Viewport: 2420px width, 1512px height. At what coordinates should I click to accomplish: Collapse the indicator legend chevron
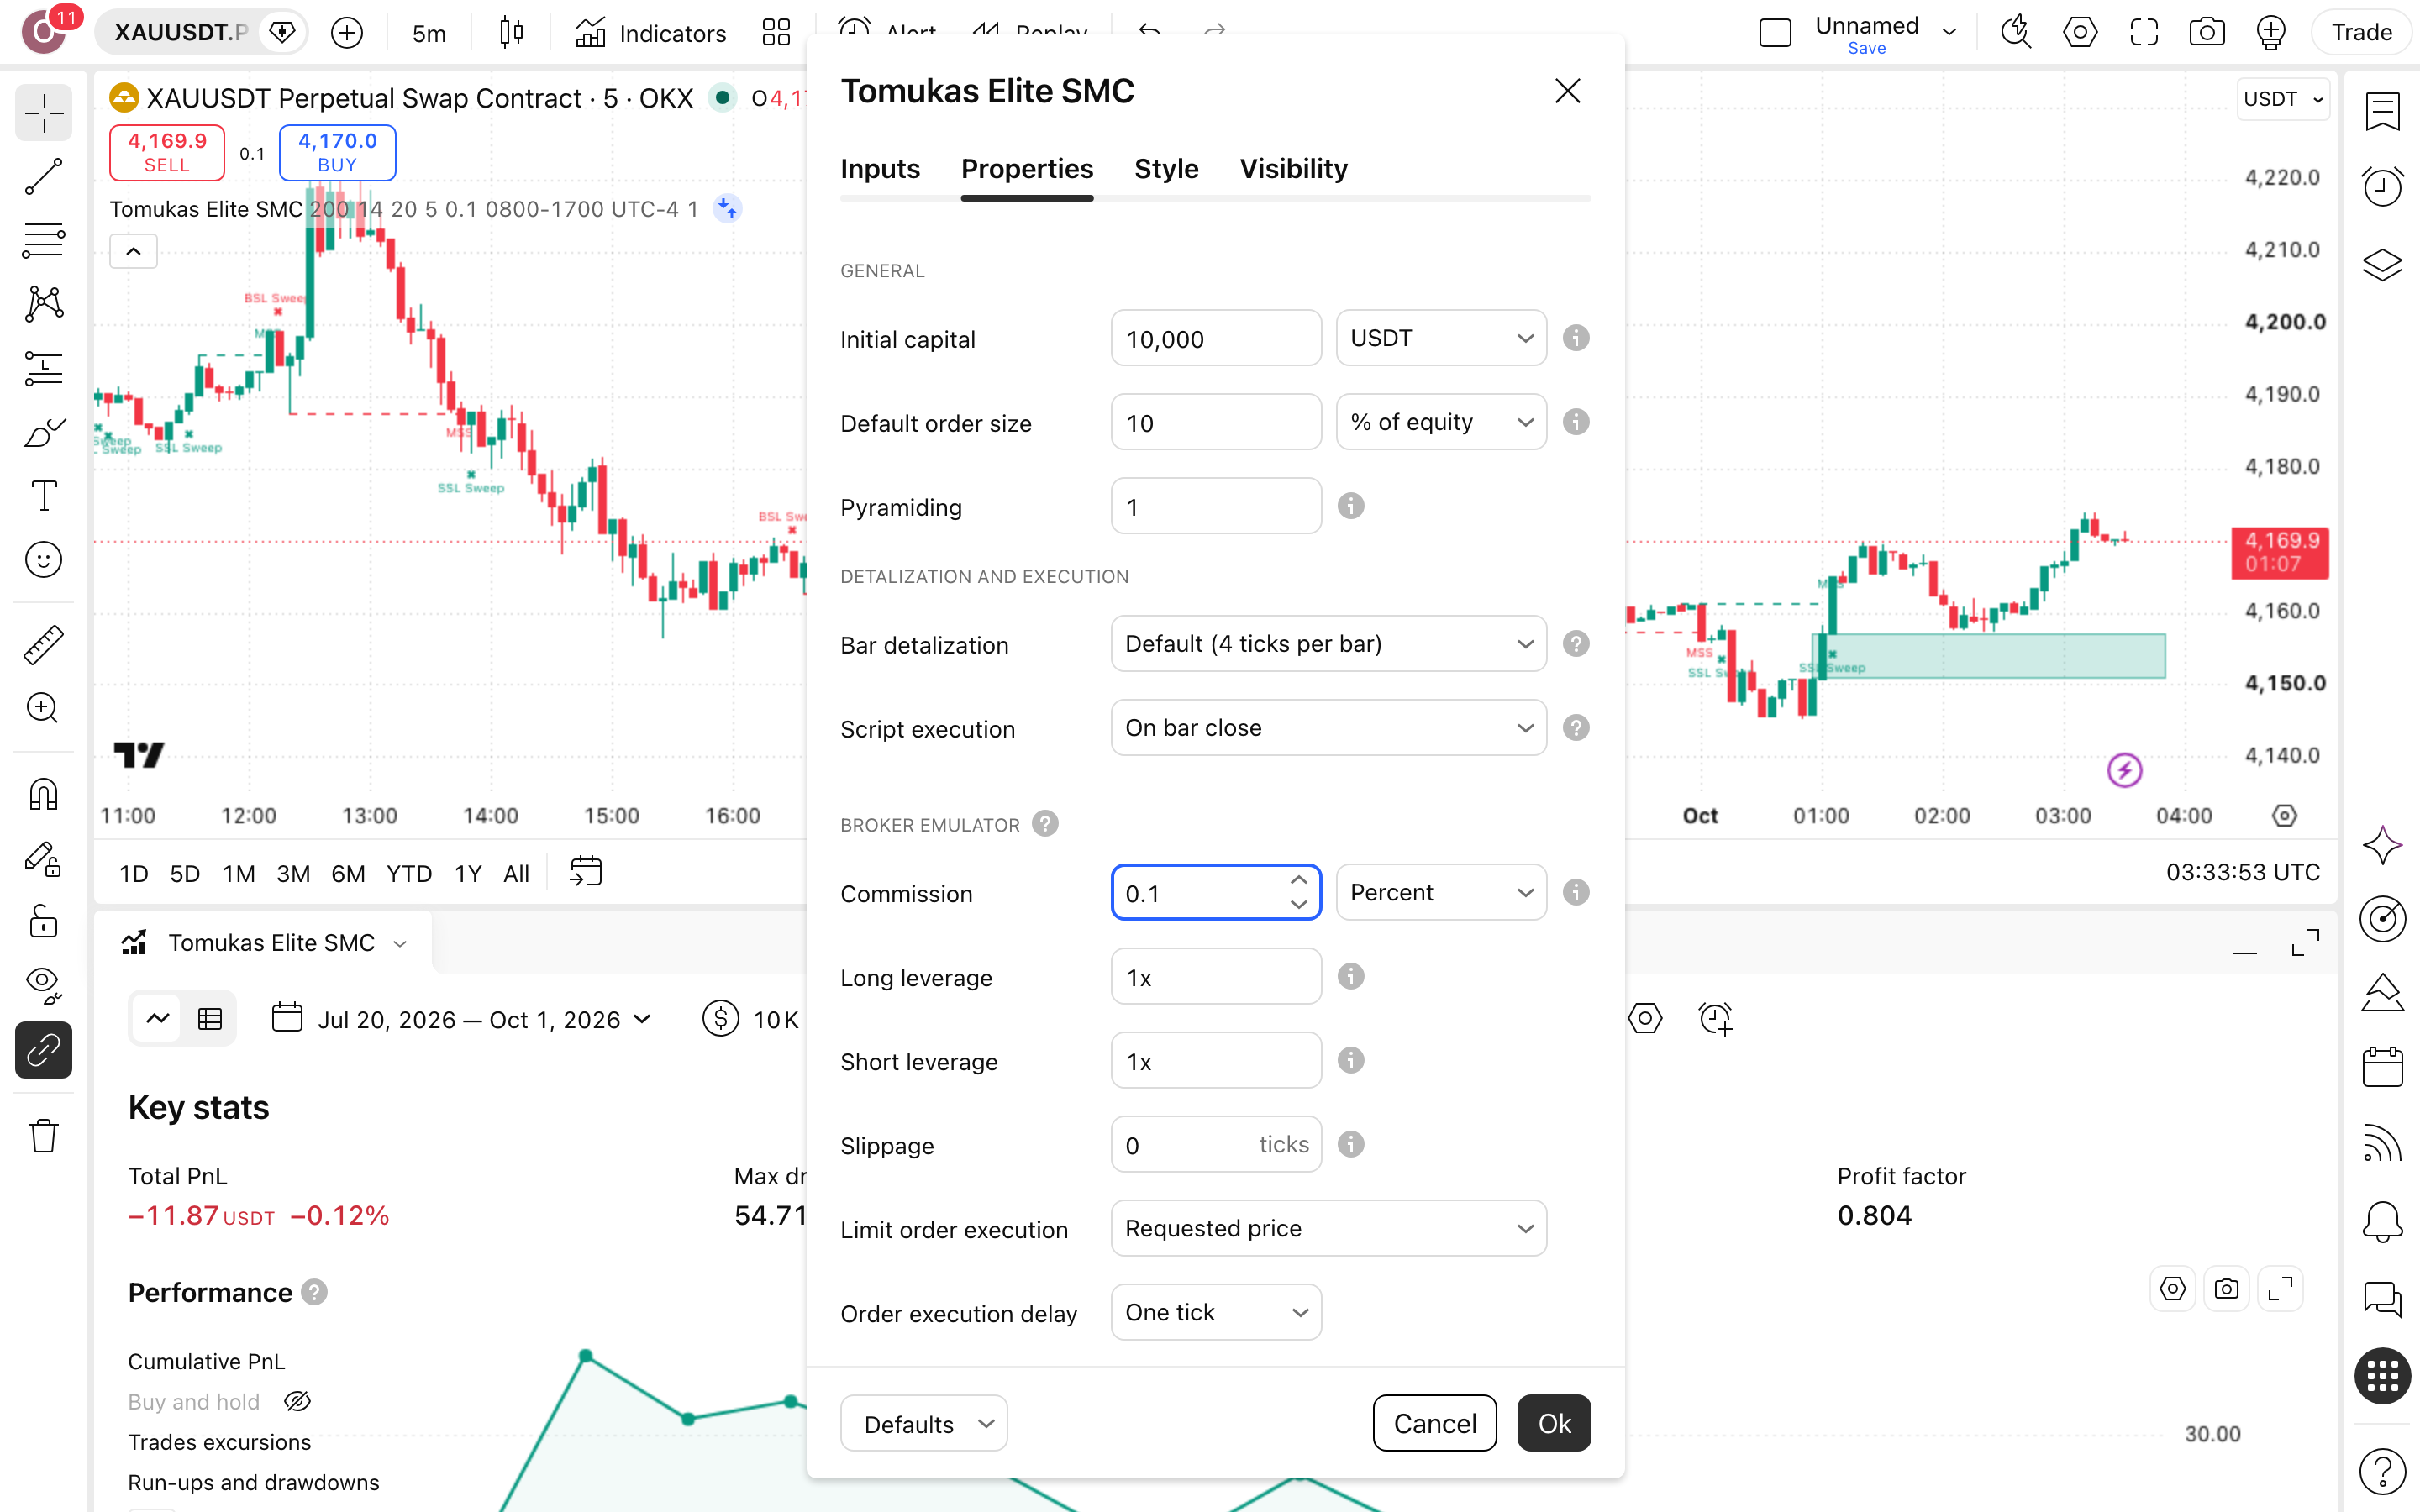click(x=133, y=251)
